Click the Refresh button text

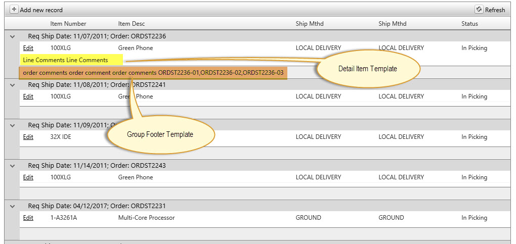(x=495, y=10)
